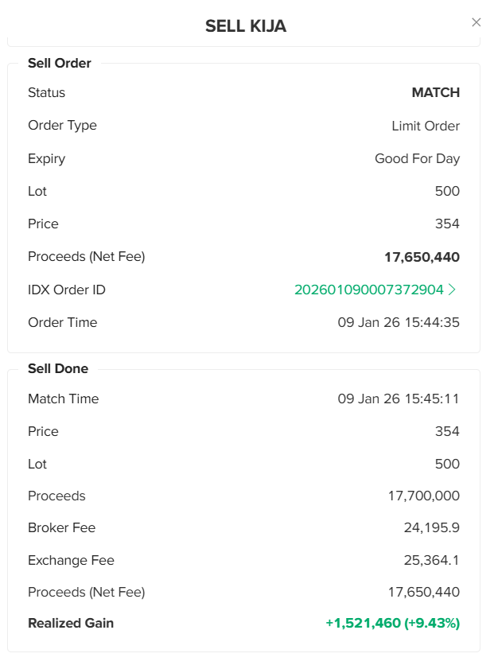The width and height of the screenshot is (494, 665).
Task: Expand IDX Order ID chevron arrow
Action: point(453,290)
